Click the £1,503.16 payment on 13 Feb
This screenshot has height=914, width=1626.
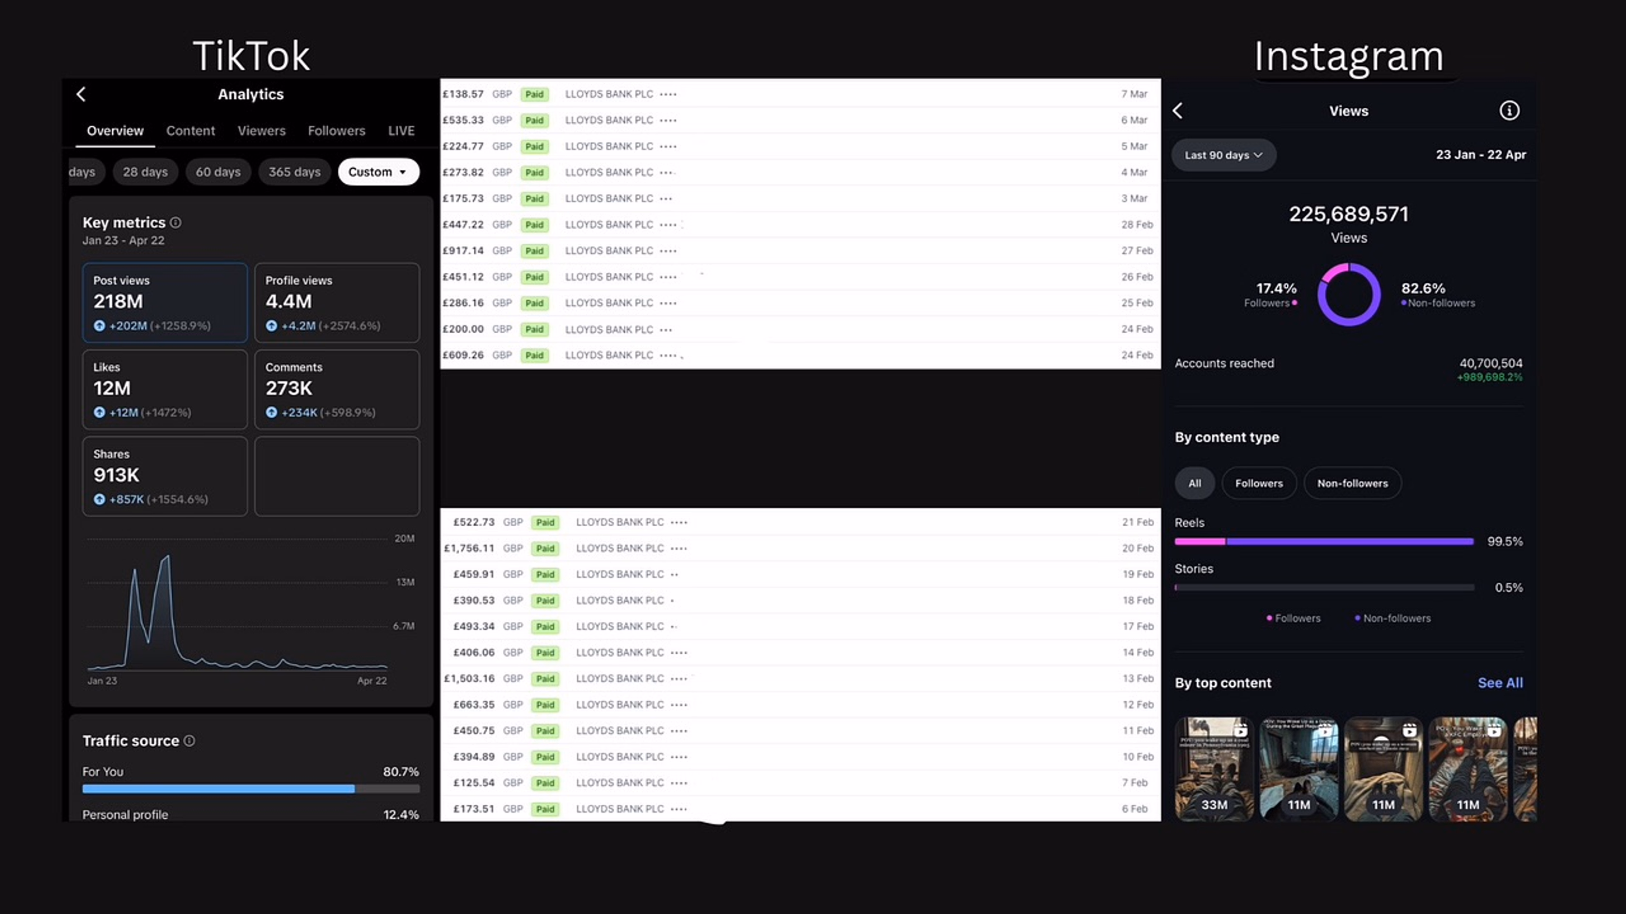(800, 678)
